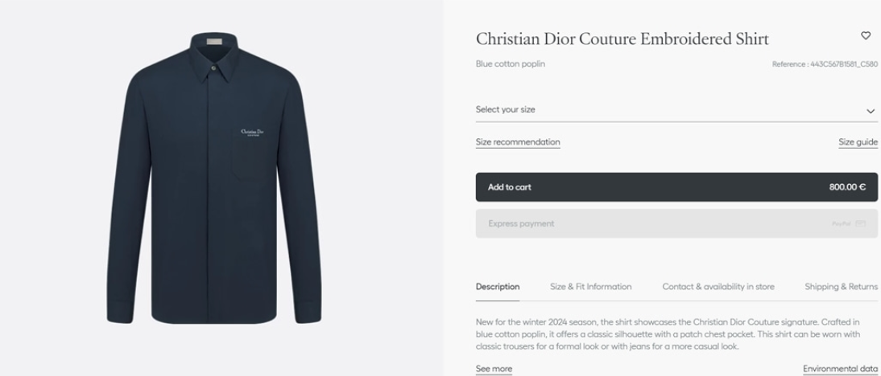Screen dimensions: 881x376
Task: Click the embroidered Christian Dior logo on shirt
Action: (x=252, y=133)
